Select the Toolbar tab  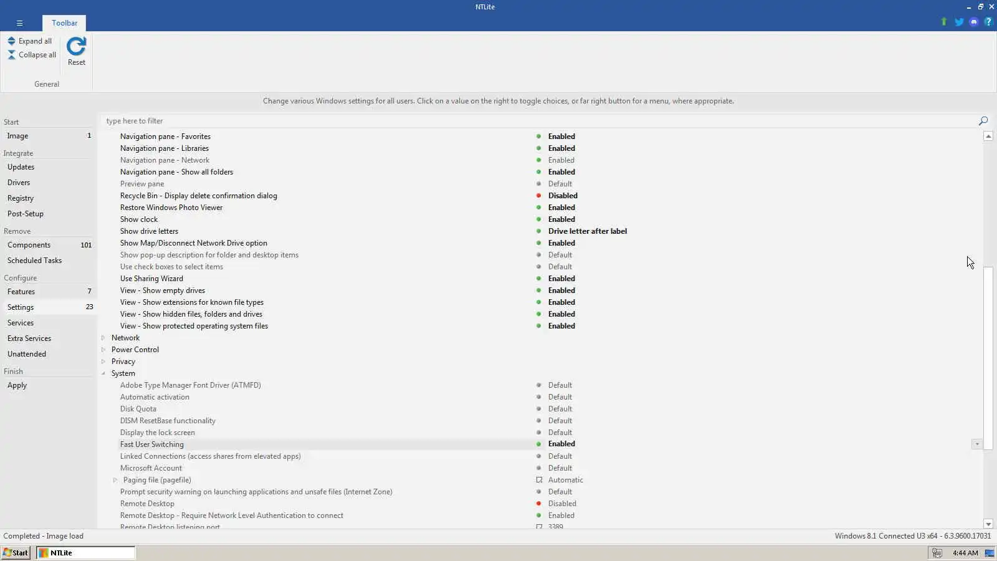point(65,23)
